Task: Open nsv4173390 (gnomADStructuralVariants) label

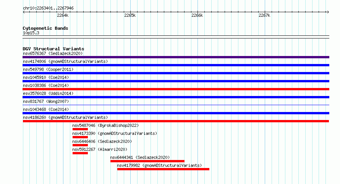Action: tap(115, 133)
